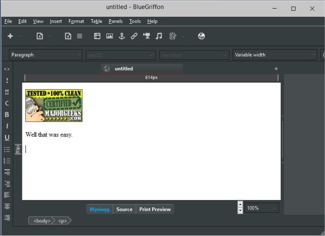325x236 pixels.
Task: Open the Insert menu
Action: coord(56,21)
